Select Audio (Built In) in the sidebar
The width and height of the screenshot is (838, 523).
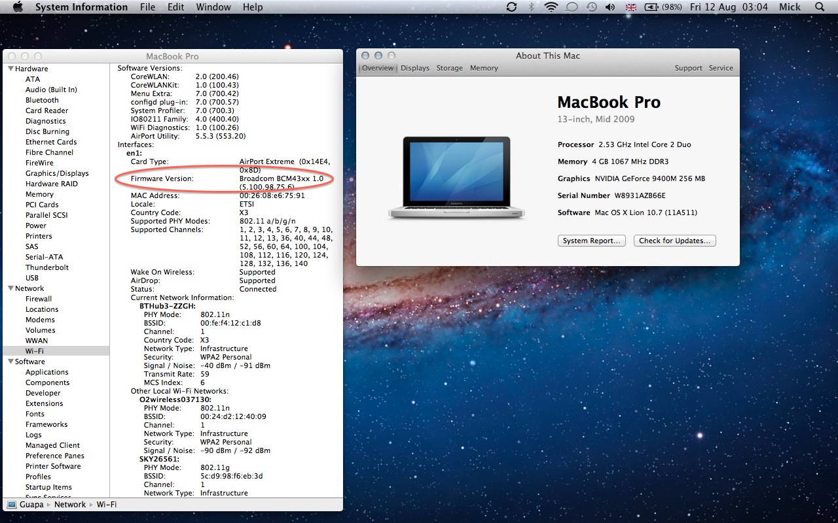click(51, 90)
